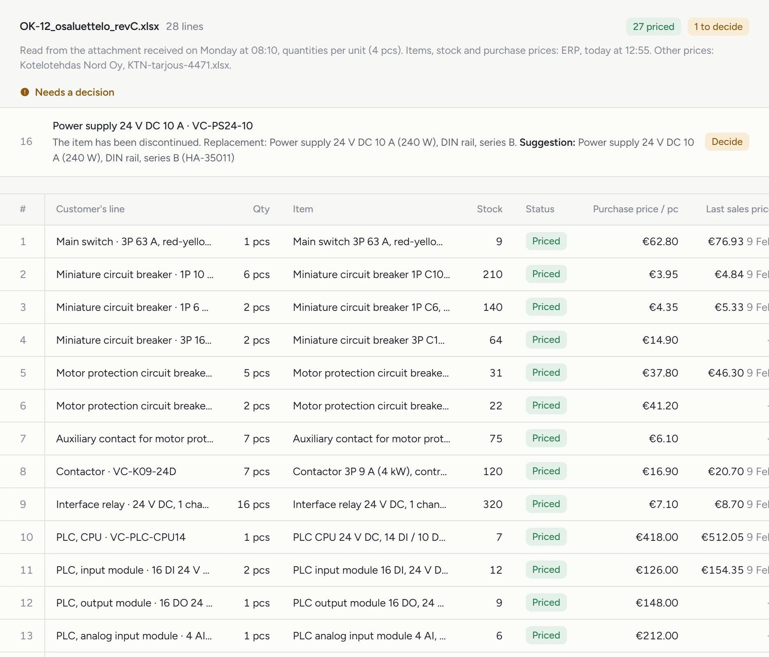Click the 'Purchase price / pc' column header
This screenshot has width=769, height=657.
pyautogui.click(x=635, y=209)
